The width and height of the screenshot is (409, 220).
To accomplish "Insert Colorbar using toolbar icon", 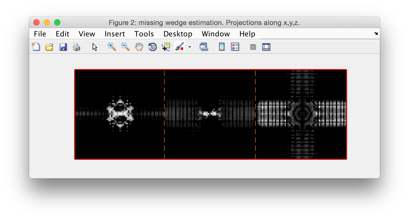I will click(222, 47).
